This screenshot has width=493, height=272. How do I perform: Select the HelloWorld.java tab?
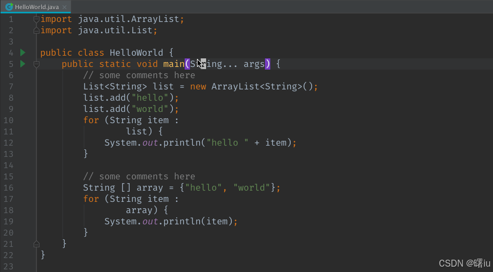click(36, 6)
